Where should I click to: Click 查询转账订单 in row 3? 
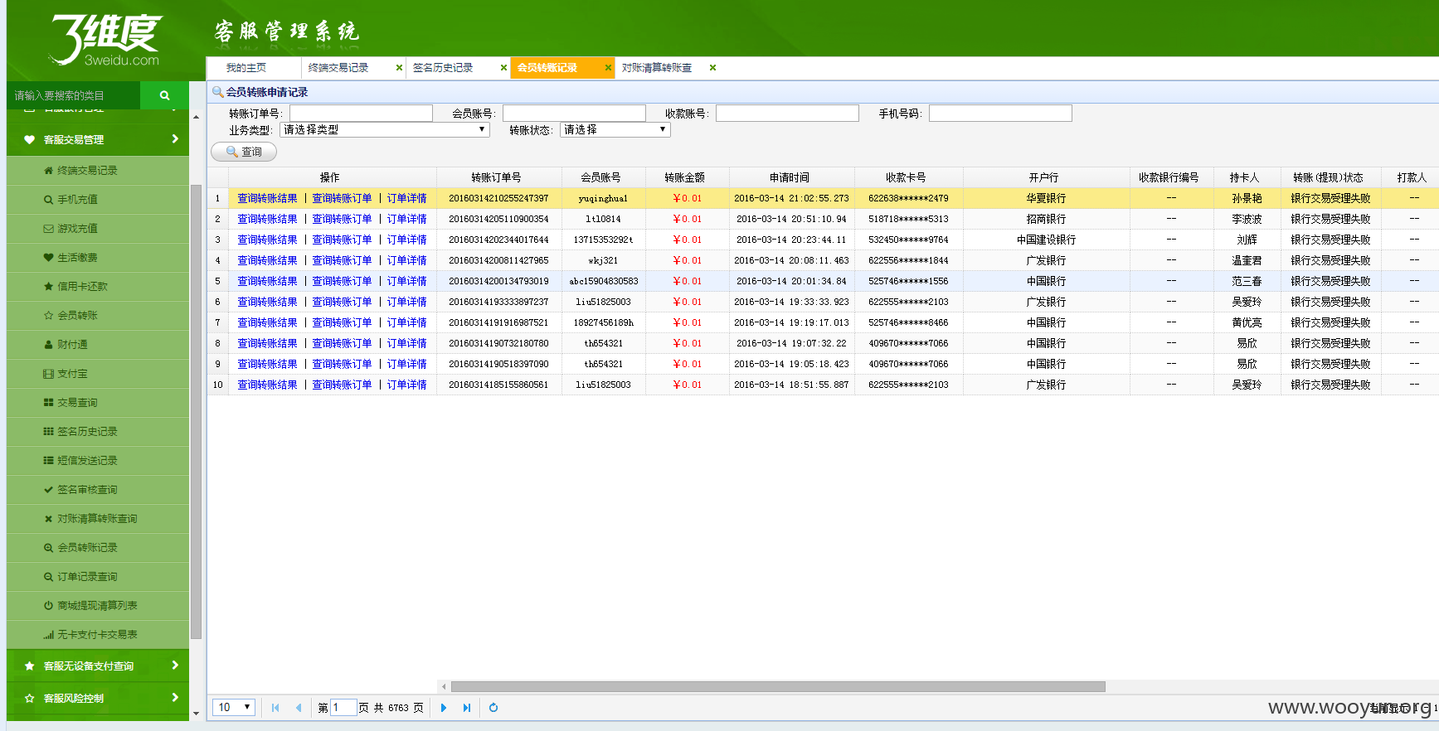coord(342,240)
